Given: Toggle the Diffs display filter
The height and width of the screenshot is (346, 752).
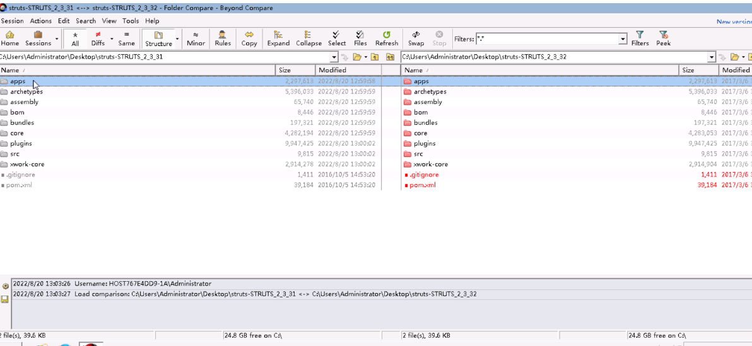Looking at the screenshot, I should tap(98, 38).
